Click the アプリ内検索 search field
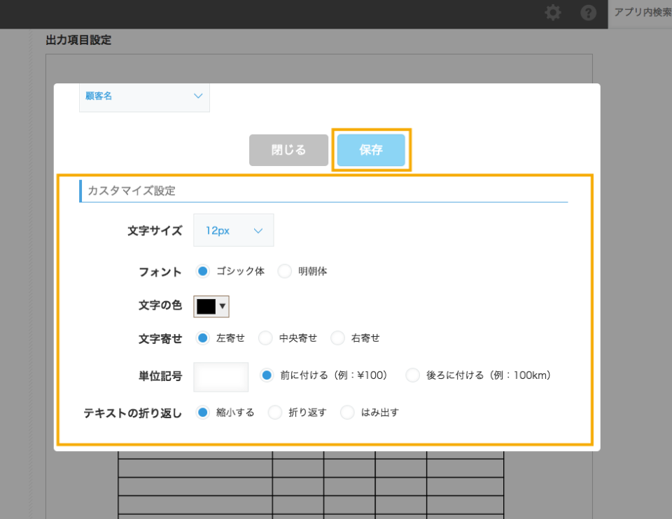The image size is (672, 519). 640,13
